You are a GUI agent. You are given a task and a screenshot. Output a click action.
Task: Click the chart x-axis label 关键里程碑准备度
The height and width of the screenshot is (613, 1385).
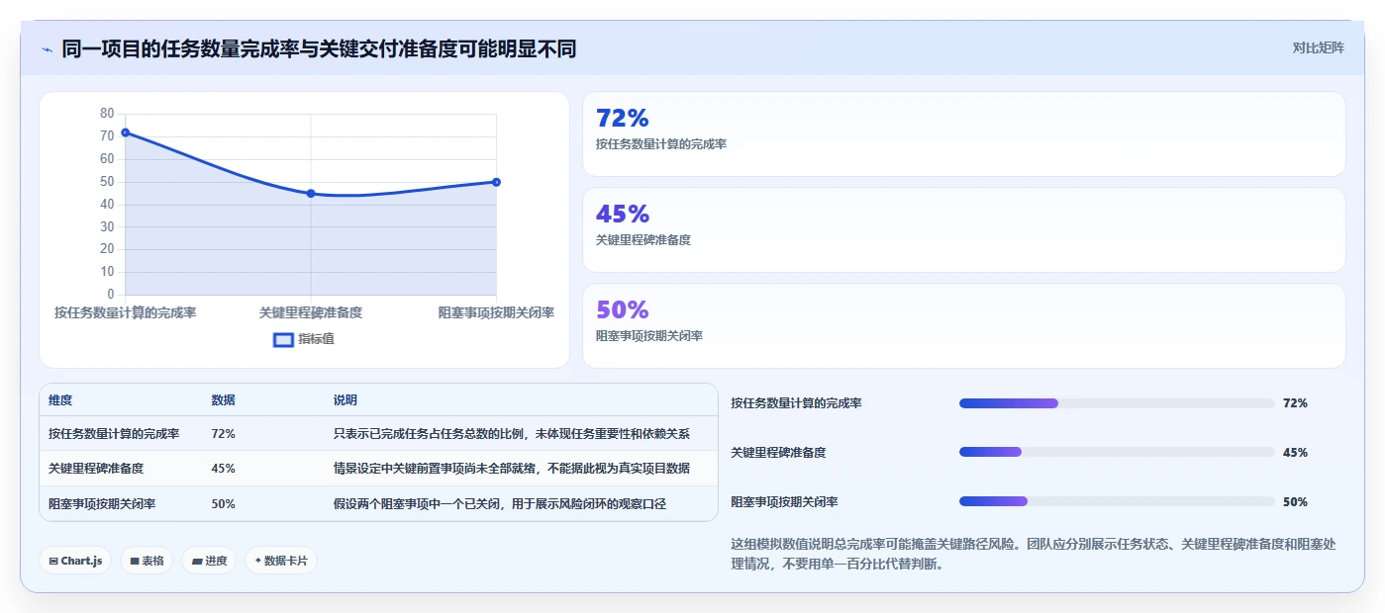(x=311, y=312)
